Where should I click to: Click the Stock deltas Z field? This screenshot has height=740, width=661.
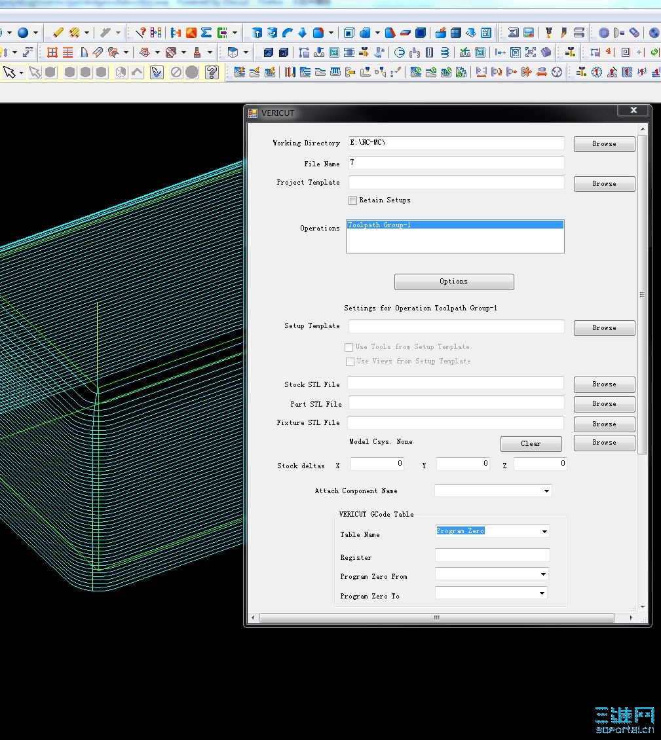pyautogui.click(x=540, y=464)
